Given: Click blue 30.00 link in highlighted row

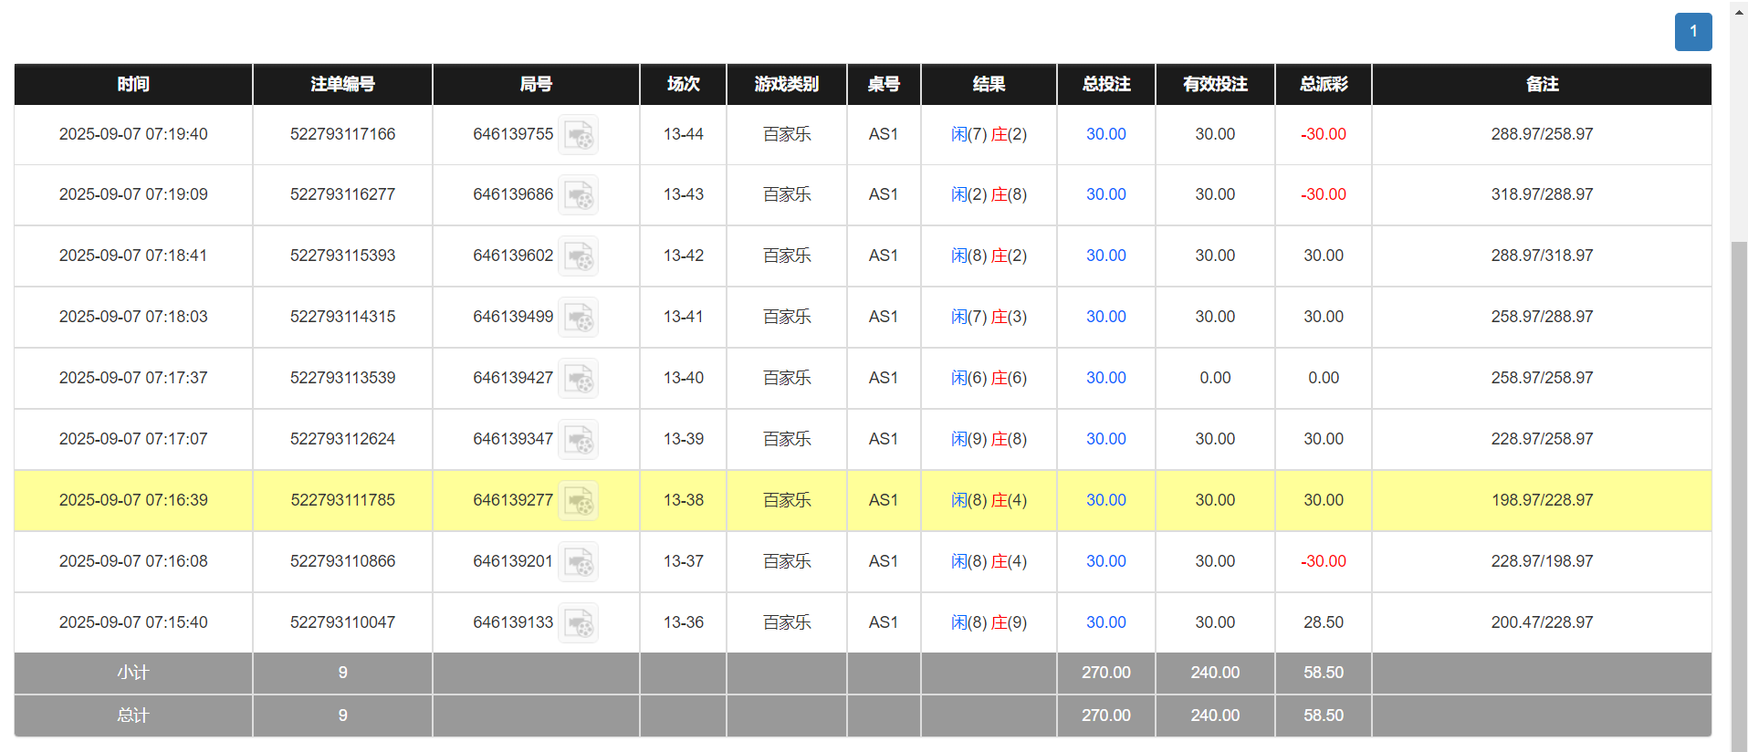Looking at the screenshot, I should click(1105, 500).
